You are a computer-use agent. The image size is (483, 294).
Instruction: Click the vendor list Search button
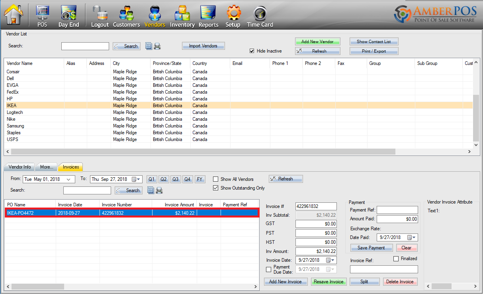(x=127, y=46)
